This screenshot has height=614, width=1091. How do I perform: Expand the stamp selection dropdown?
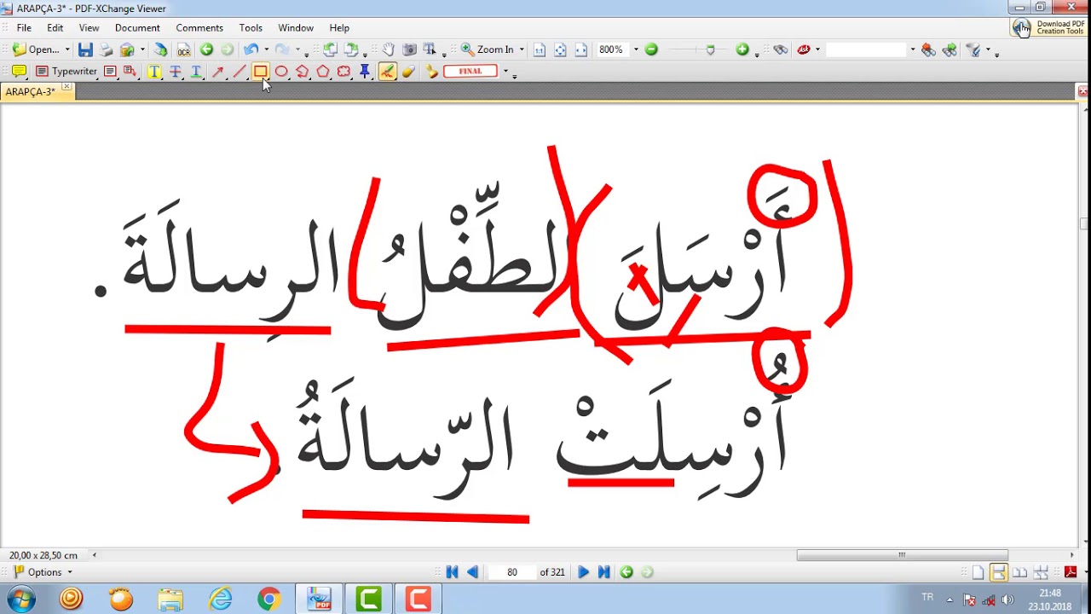click(x=505, y=72)
